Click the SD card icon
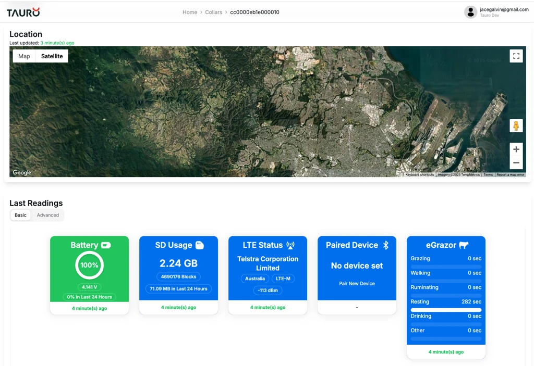Screen dimensions: 534x366 click(199, 245)
